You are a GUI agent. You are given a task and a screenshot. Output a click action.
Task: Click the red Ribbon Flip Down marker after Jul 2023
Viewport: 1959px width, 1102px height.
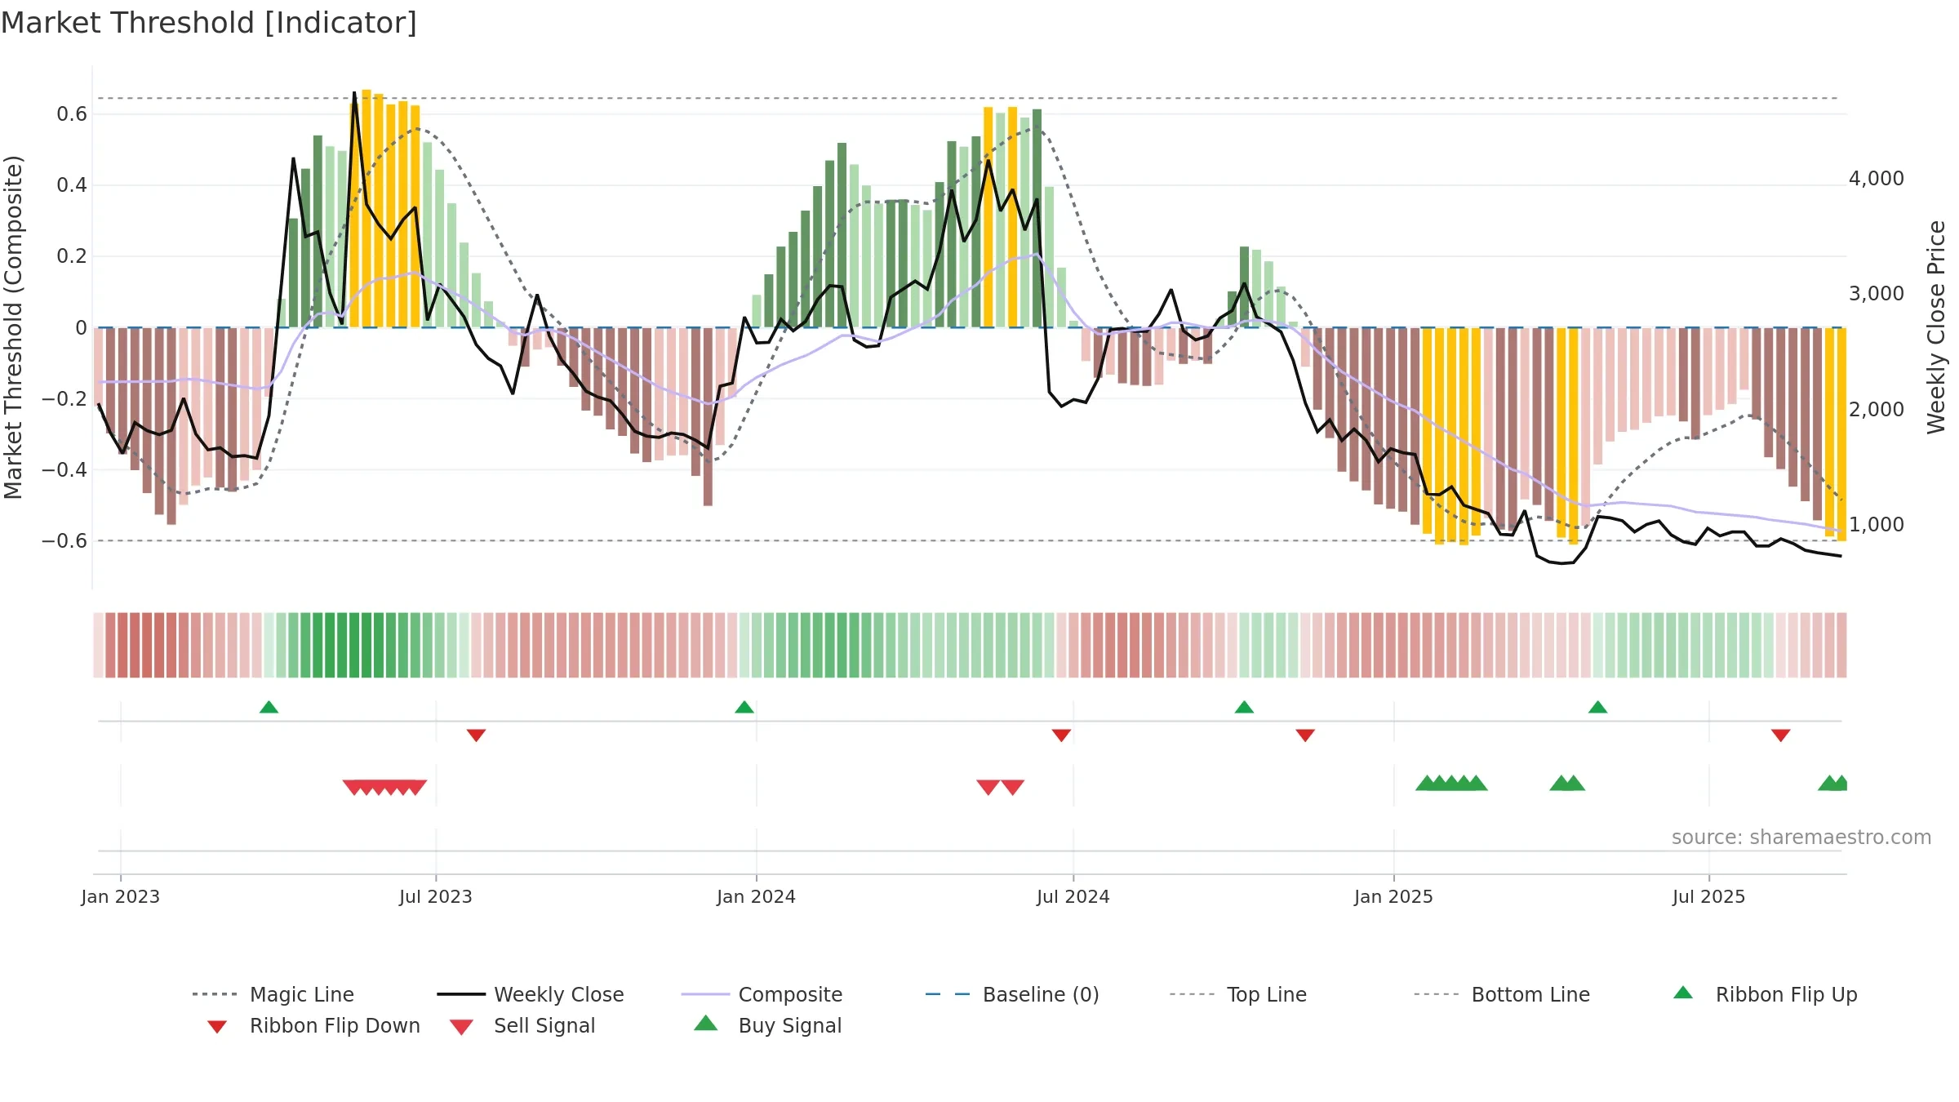pos(476,735)
